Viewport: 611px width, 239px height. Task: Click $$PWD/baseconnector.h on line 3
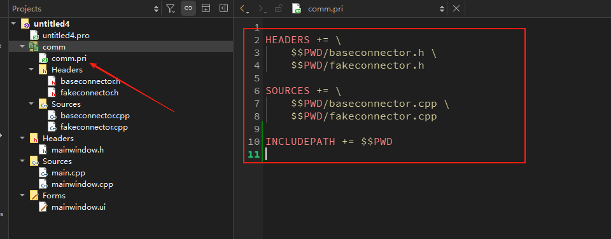tap(358, 53)
